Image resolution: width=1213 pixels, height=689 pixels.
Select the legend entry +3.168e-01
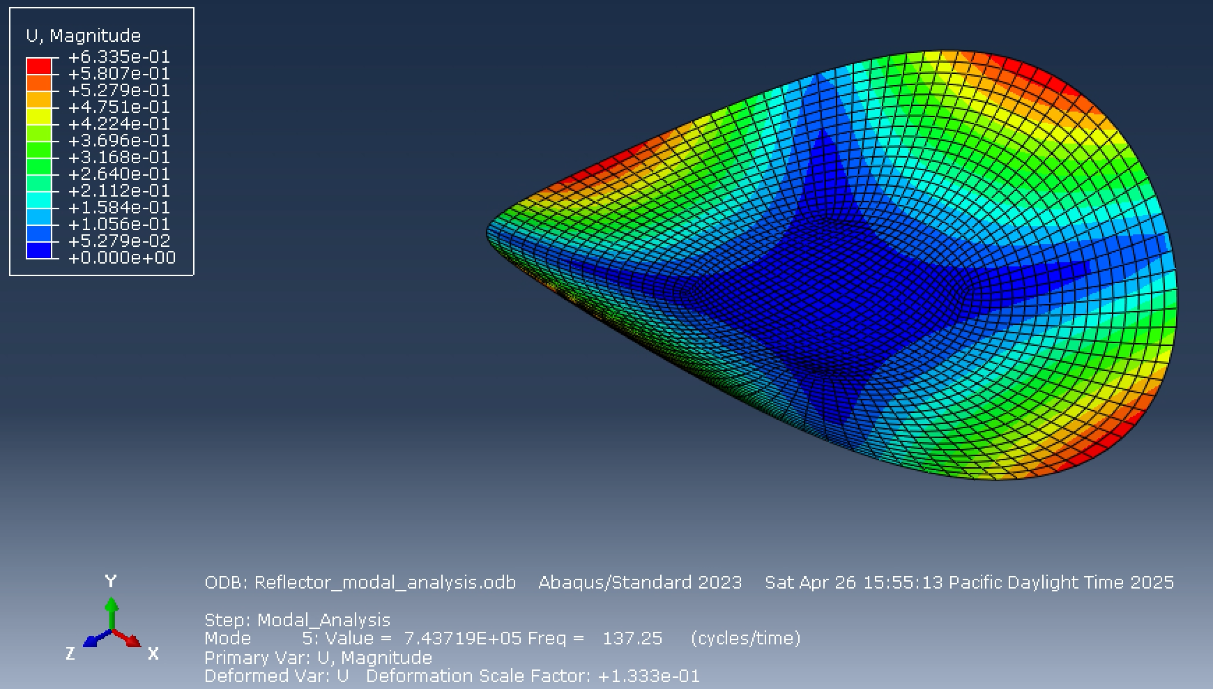point(119,157)
